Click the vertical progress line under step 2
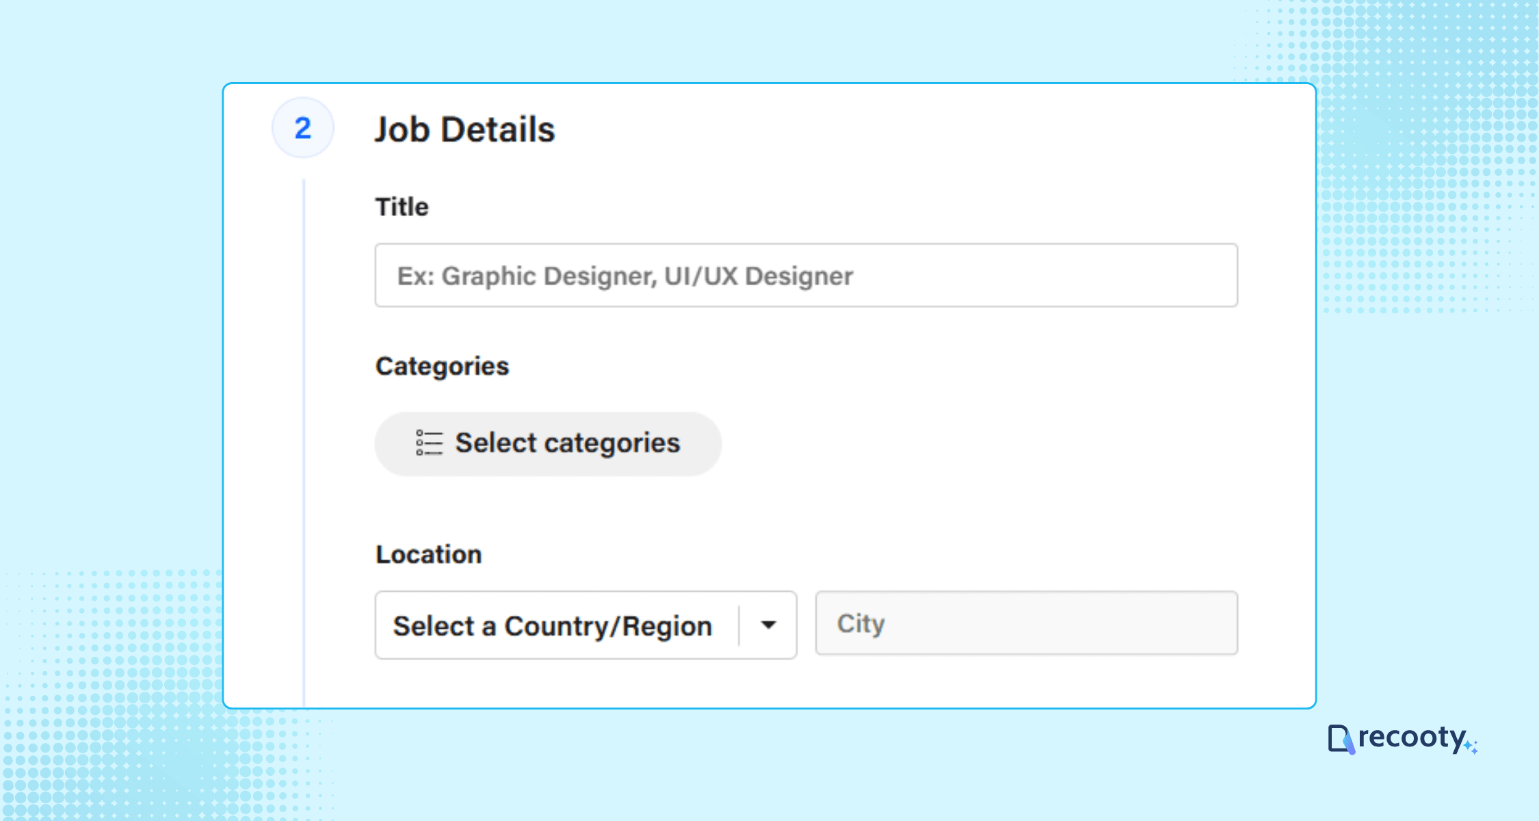Screen dimensions: 1539x821 click(303, 438)
